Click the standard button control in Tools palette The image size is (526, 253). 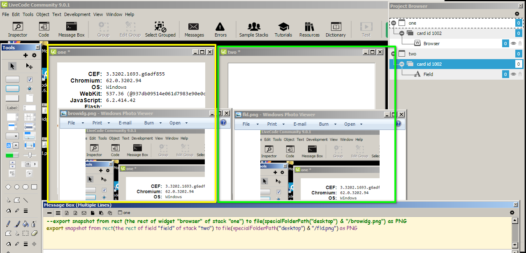coord(12,79)
